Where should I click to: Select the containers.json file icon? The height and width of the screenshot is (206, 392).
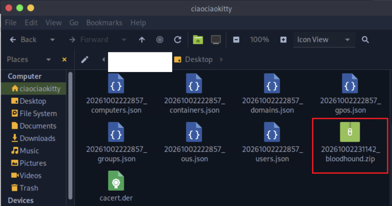pyautogui.click(x=194, y=83)
